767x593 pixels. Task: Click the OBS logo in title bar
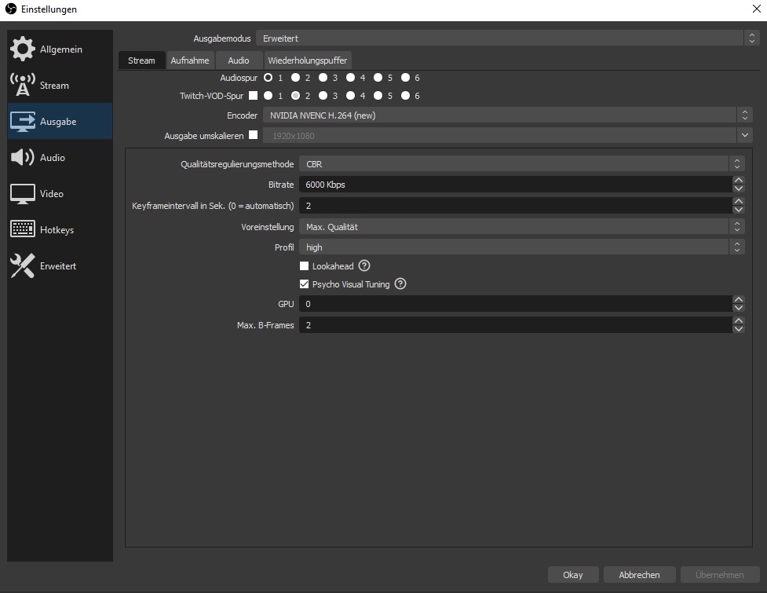[x=11, y=9]
